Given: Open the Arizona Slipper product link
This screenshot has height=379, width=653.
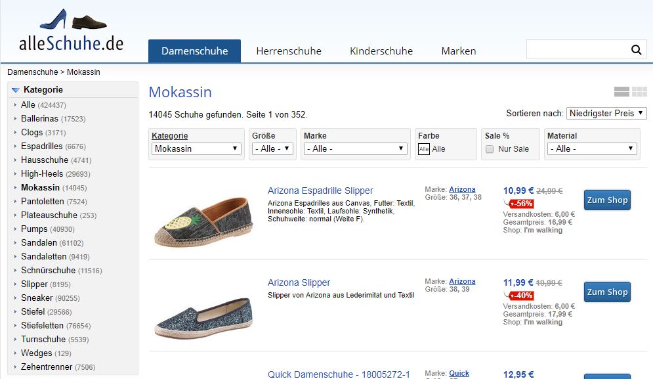Looking at the screenshot, I should tap(299, 282).
